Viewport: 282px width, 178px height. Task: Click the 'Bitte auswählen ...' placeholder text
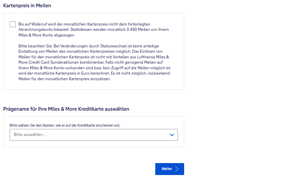(x=30, y=135)
